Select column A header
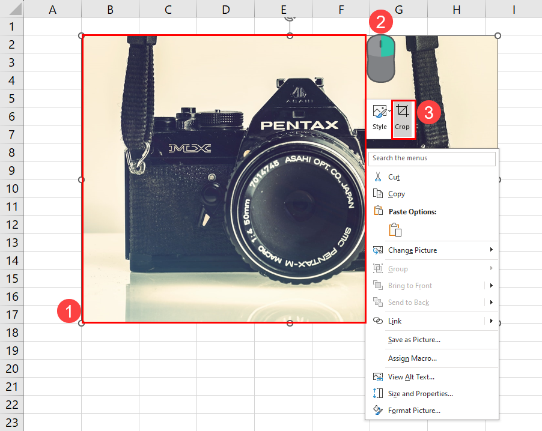The height and width of the screenshot is (431, 542). 52,10
